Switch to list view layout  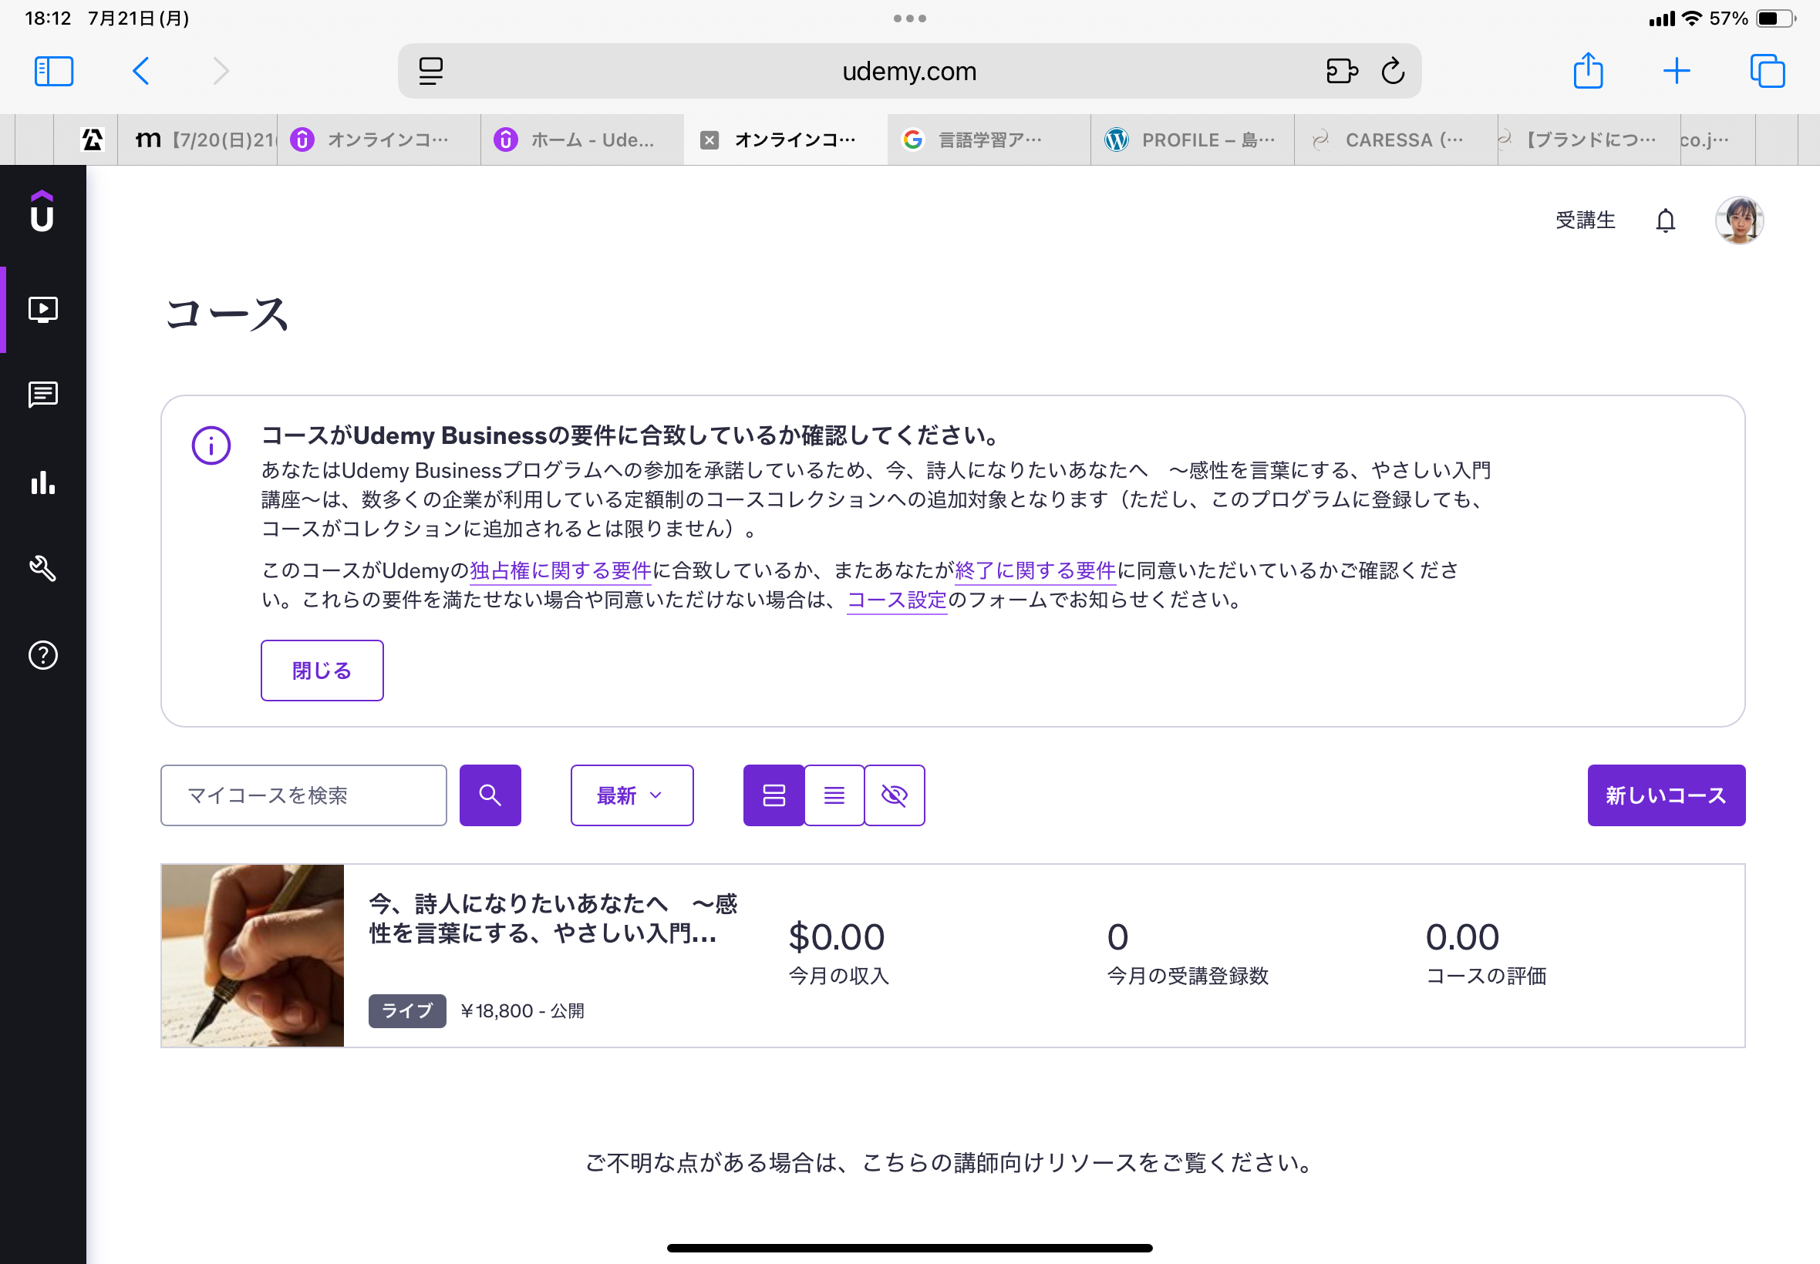pos(834,795)
